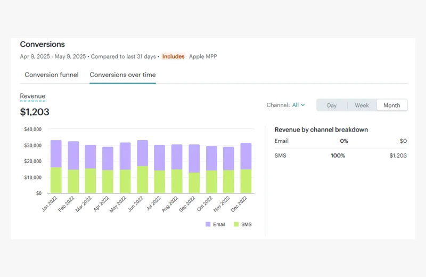The image size is (426, 277).
Task: Click the underlined Revenue metric label
Action: pos(32,96)
